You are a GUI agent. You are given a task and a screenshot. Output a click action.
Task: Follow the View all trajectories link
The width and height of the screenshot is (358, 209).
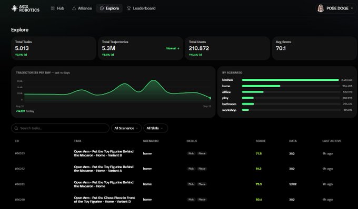(x=173, y=48)
